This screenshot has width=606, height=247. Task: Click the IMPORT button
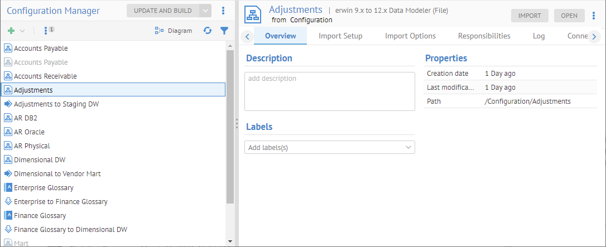pyautogui.click(x=530, y=16)
